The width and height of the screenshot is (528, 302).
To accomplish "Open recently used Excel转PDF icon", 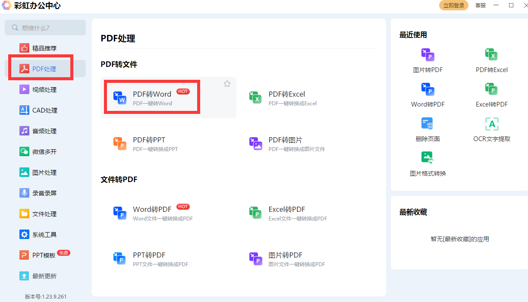I will [491, 89].
